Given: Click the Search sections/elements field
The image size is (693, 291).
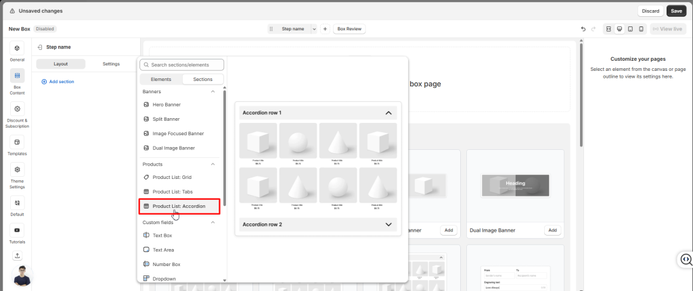Looking at the screenshot, I should [x=181, y=65].
